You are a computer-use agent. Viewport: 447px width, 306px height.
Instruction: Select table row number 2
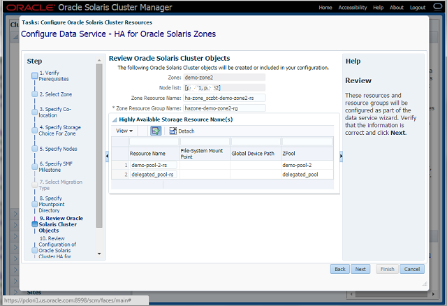[x=120, y=175]
